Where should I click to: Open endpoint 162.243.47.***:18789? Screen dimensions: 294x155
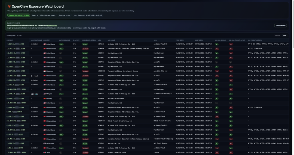pyautogui.click(x=16, y=53)
